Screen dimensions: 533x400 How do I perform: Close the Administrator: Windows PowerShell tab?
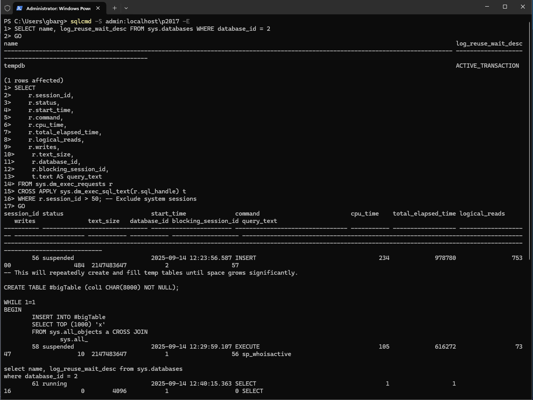(x=98, y=8)
